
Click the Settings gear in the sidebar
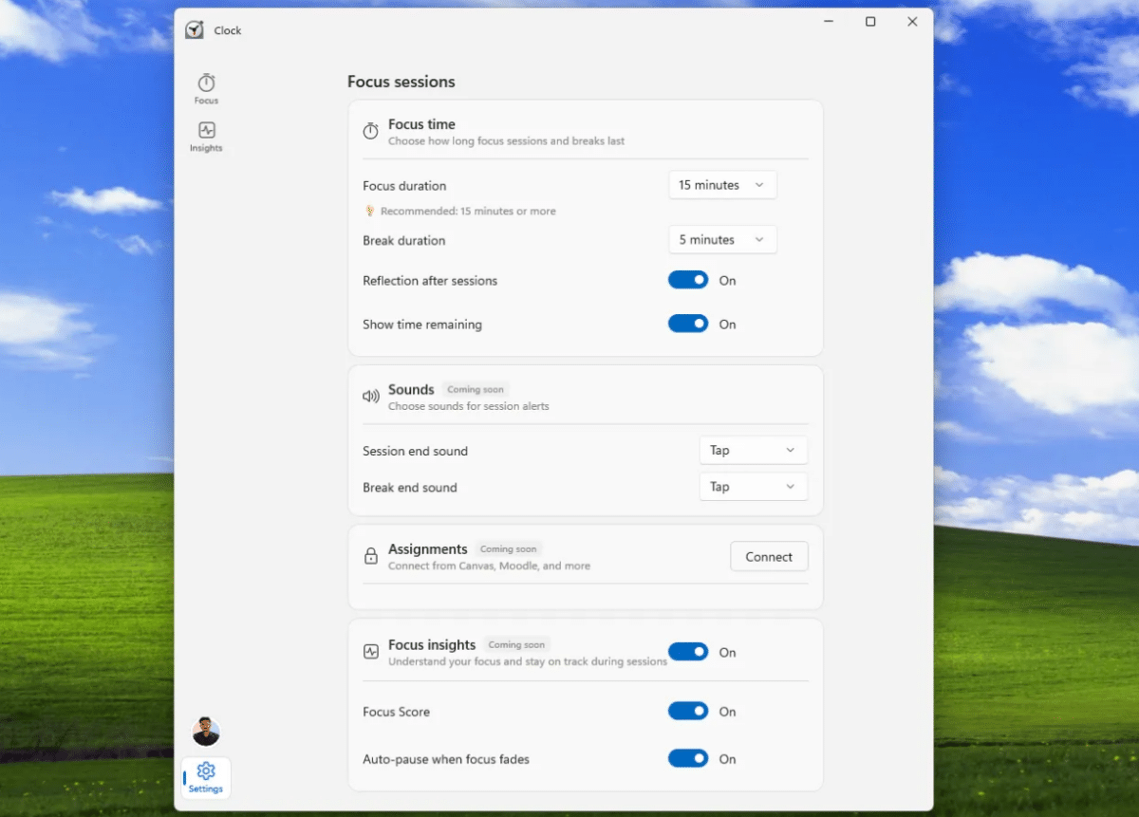pyautogui.click(x=206, y=777)
